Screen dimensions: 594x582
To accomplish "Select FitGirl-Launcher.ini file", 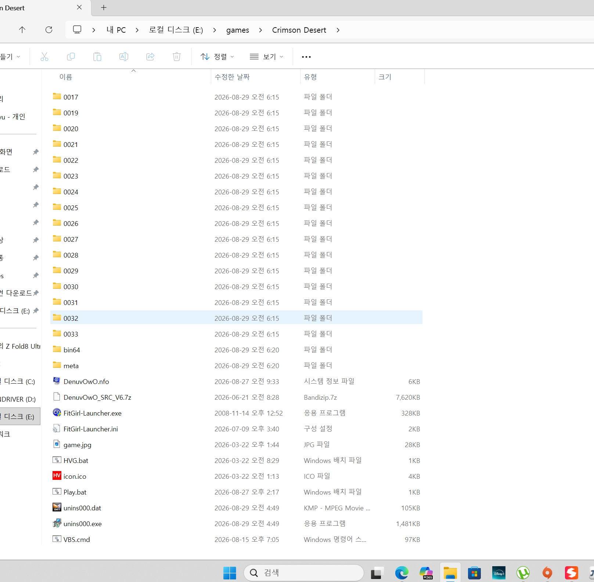I will coord(91,429).
